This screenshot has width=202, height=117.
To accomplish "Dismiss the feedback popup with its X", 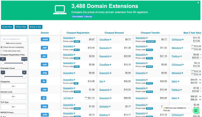I will pos(189,108).
